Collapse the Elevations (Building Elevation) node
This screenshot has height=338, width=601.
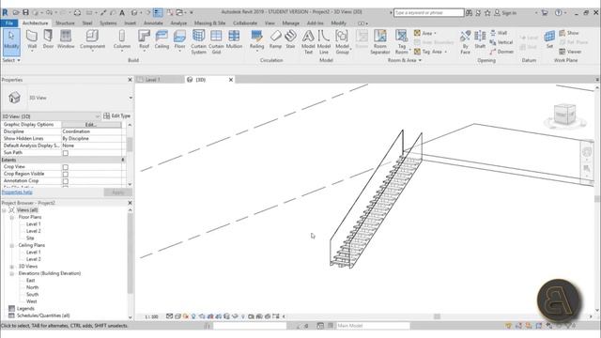12,273
